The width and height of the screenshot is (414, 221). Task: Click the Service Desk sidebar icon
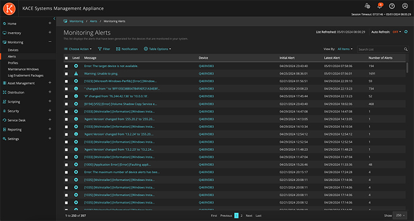click(x=4, y=120)
